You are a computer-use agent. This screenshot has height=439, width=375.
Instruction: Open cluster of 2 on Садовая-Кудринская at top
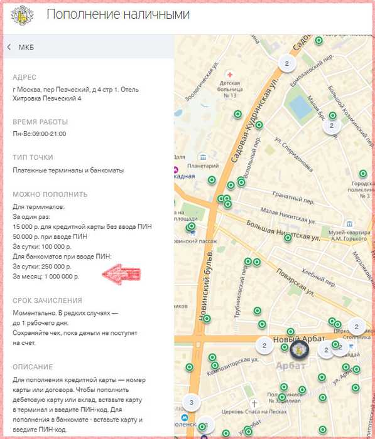286,63
